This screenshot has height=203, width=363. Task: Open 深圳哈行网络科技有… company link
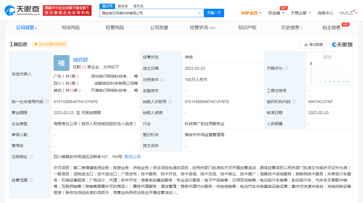point(111,76)
